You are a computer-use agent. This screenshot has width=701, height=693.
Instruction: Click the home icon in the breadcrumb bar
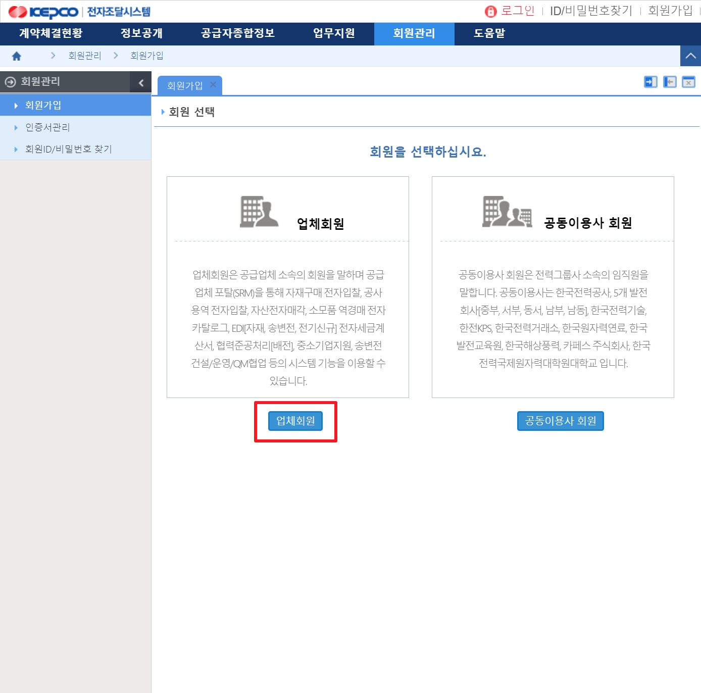17,56
